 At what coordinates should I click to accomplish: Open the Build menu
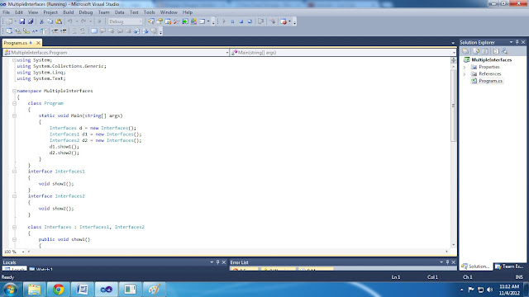pyautogui.click(x=68, y=12)
